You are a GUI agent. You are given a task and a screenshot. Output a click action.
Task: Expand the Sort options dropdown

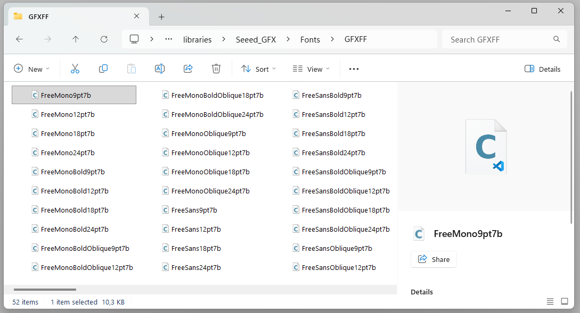pos(259,69)
